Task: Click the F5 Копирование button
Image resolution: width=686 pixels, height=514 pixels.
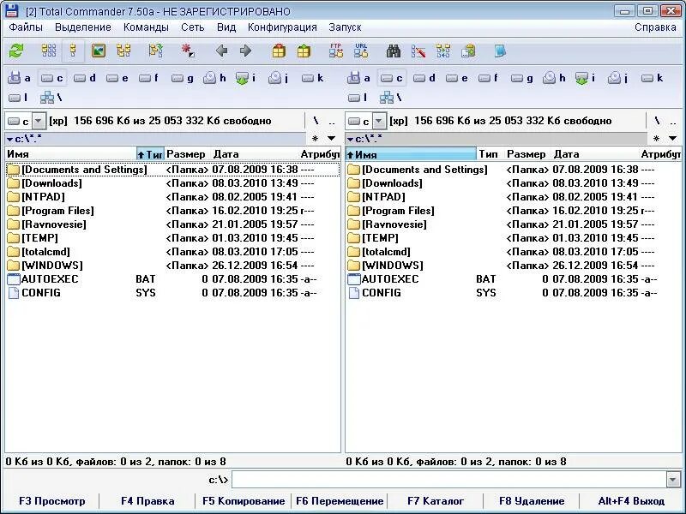Action: click(x=244, y=501)
